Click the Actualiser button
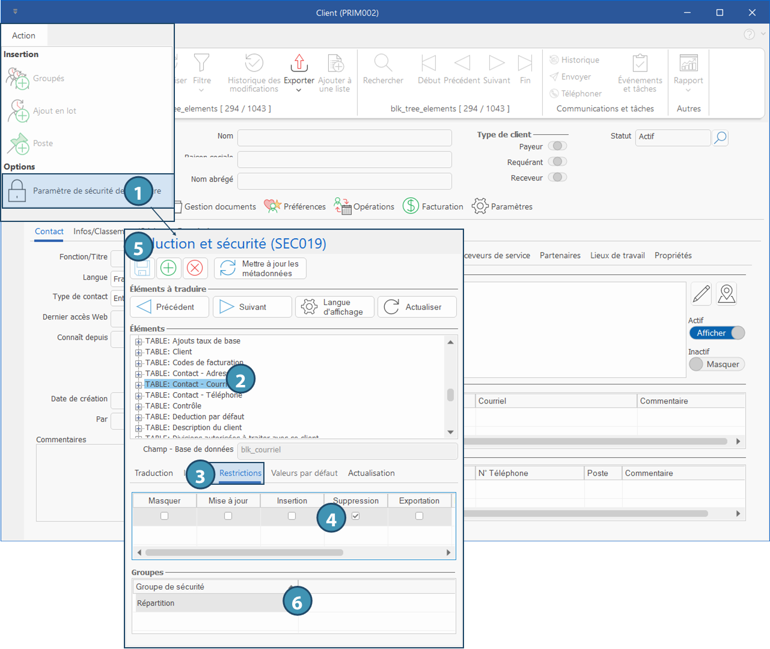 tap(417, 307)
